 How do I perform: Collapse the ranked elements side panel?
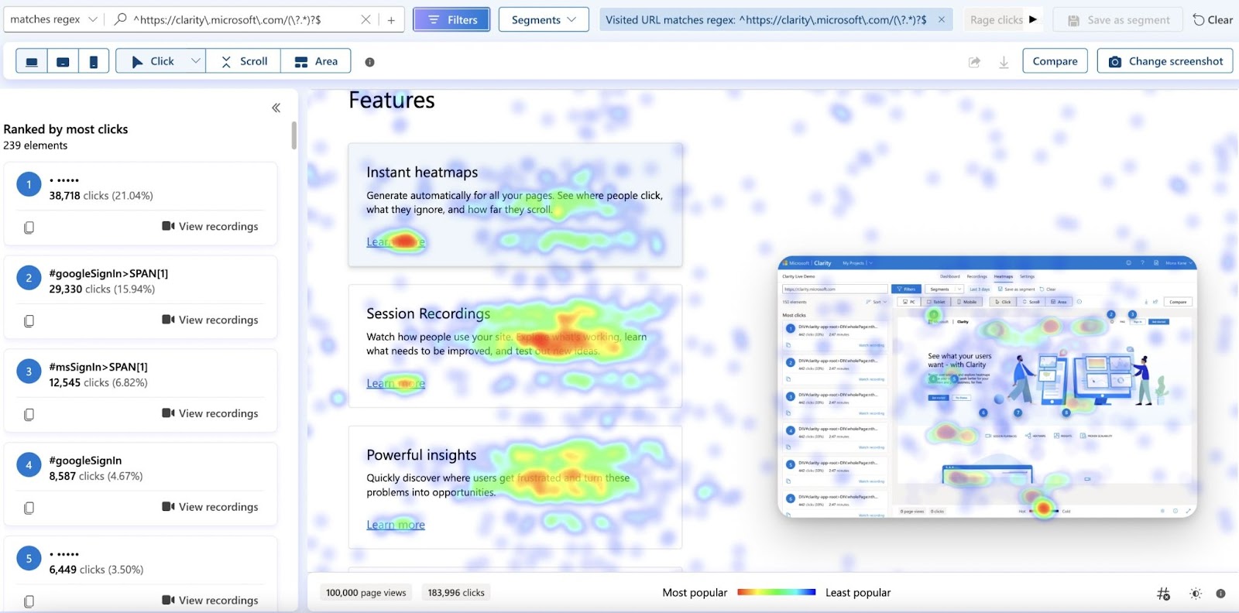tap(276, 108)
